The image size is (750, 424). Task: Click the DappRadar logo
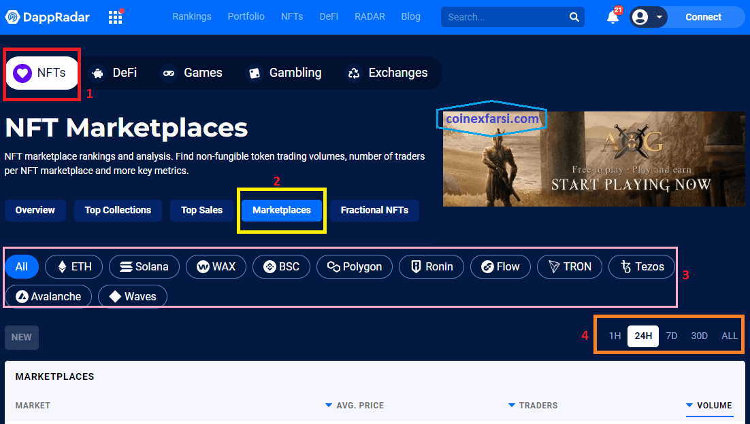[48, 17]
